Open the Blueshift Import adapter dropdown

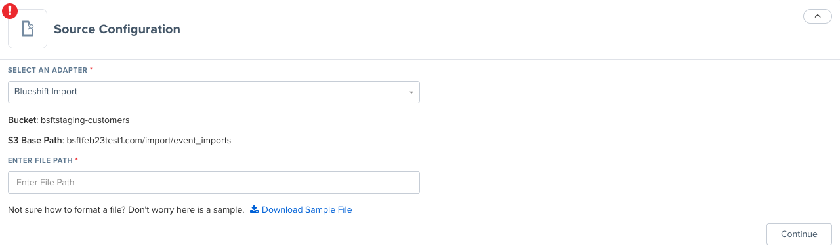[x=214, y=92]
